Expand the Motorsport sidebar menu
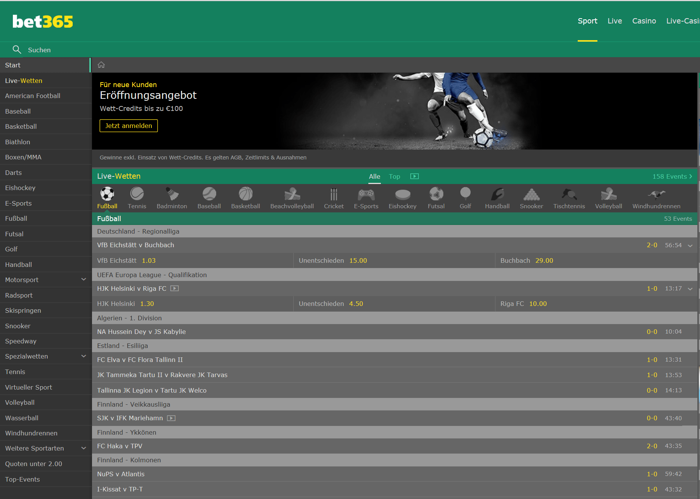 point(84,280)
